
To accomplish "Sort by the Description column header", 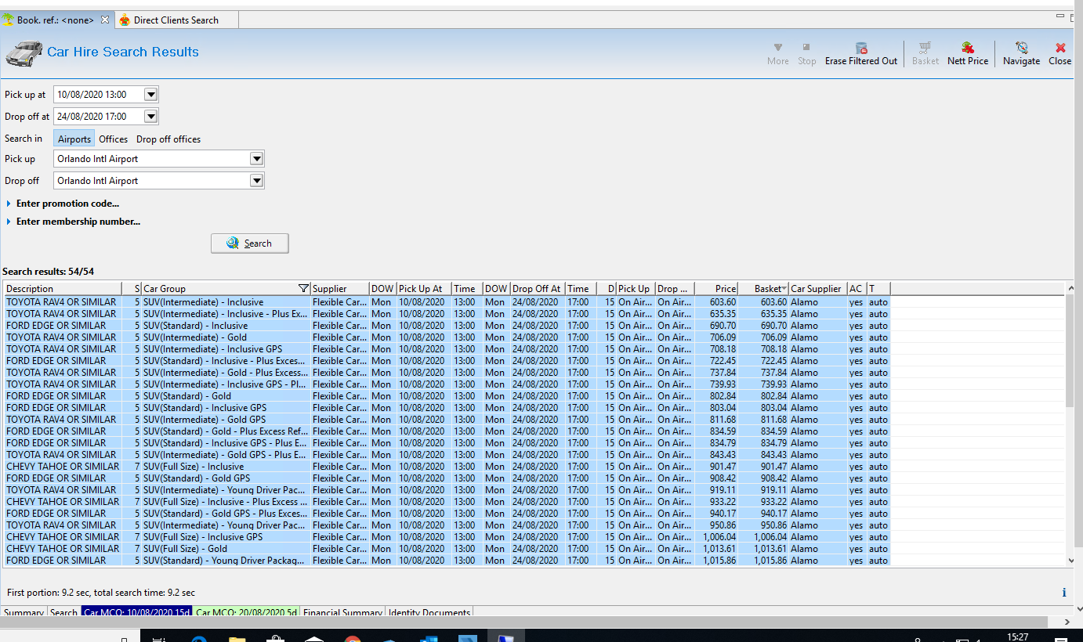I will pyautogui.click(x=63, y=289).
